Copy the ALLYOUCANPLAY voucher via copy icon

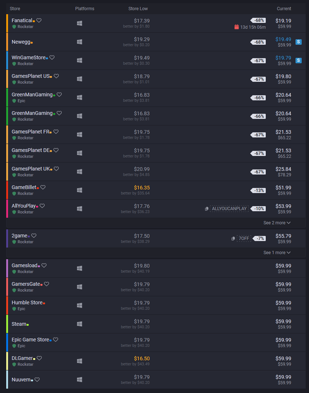[206, 209]
